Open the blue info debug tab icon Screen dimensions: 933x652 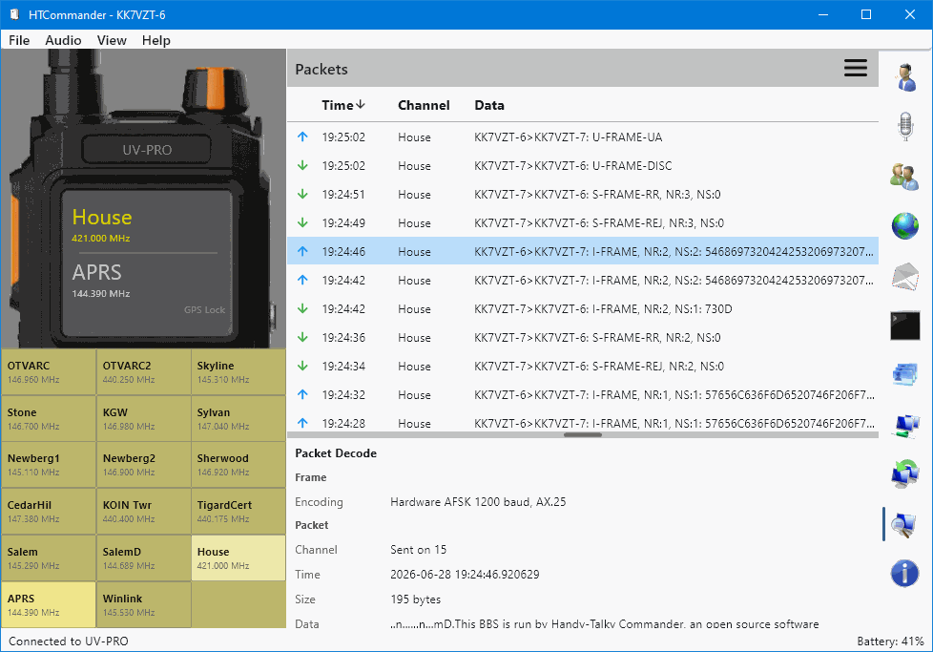coord(904,574)
